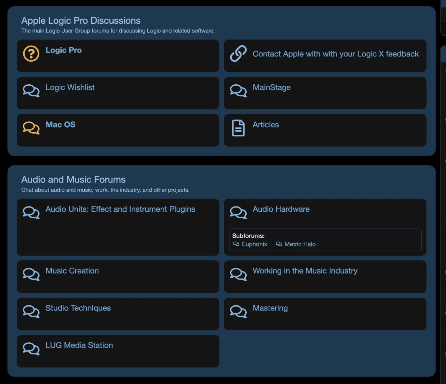The width and height of the screenshot is (446, 384).
Task: Select the Music Creation forum
Action: (72, 271)
